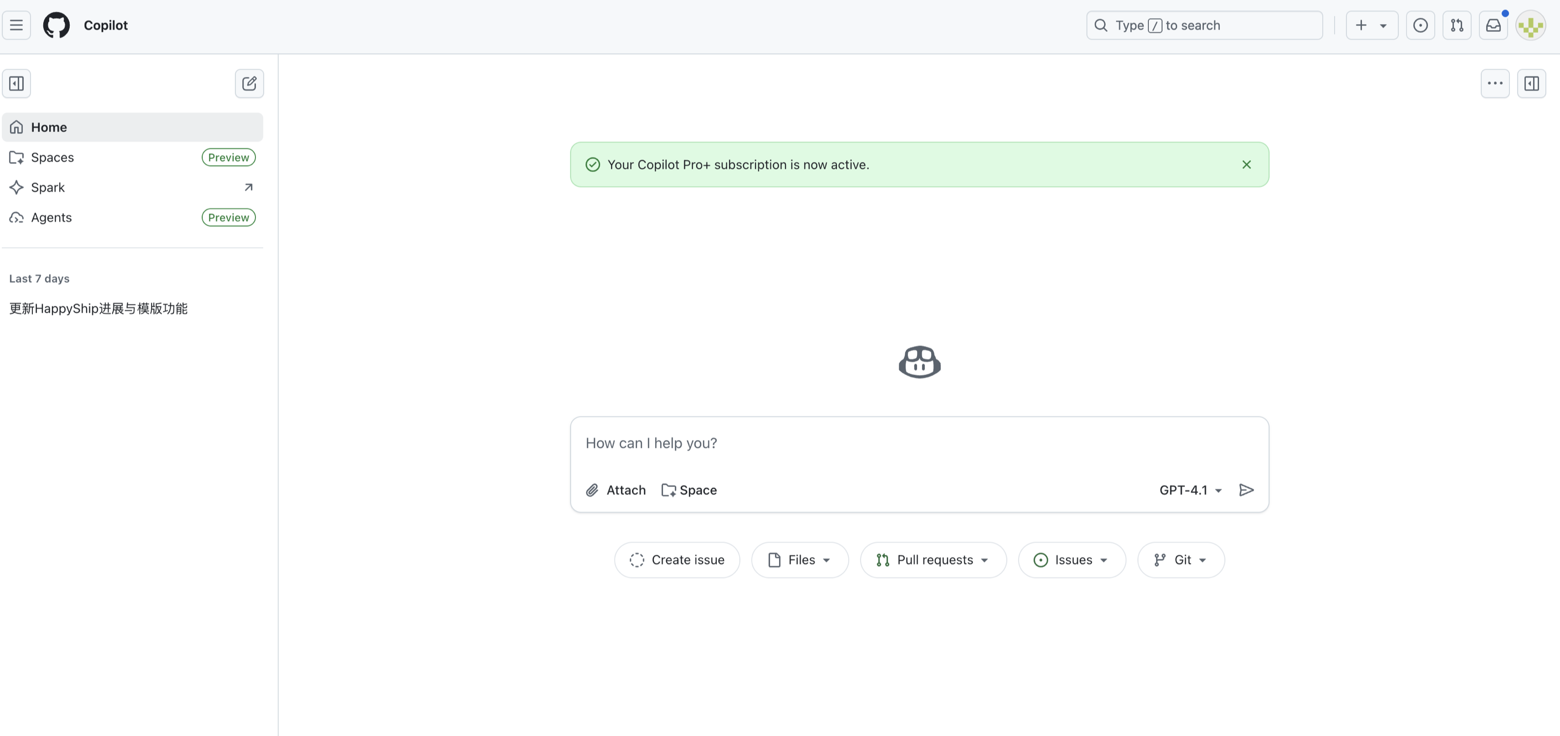Click the Preview badge next to Spaces
The image size is (1560, 736).
(x=228, y=158)
